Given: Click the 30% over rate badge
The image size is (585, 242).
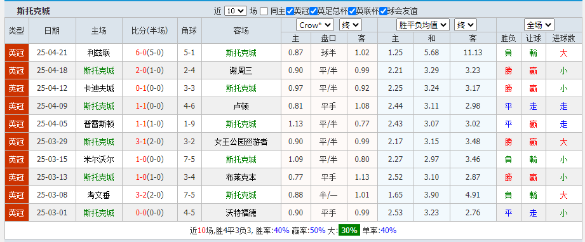Looking at the screenshot, I should tap(349, 231).
